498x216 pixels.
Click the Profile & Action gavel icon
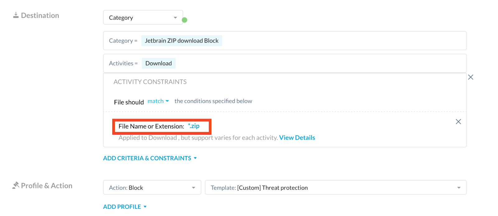(x=16, y=186)
